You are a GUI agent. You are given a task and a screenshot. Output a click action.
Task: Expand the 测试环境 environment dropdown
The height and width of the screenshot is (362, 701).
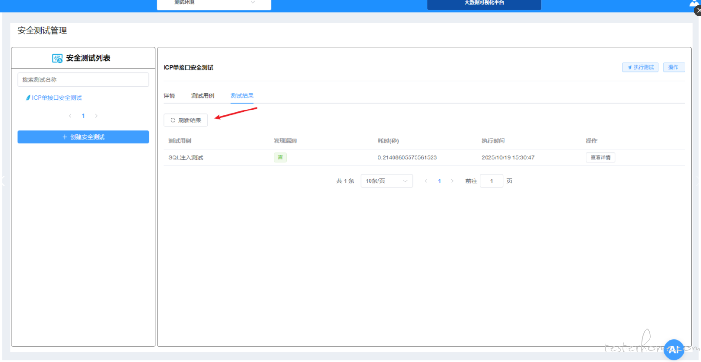(214, 3)
